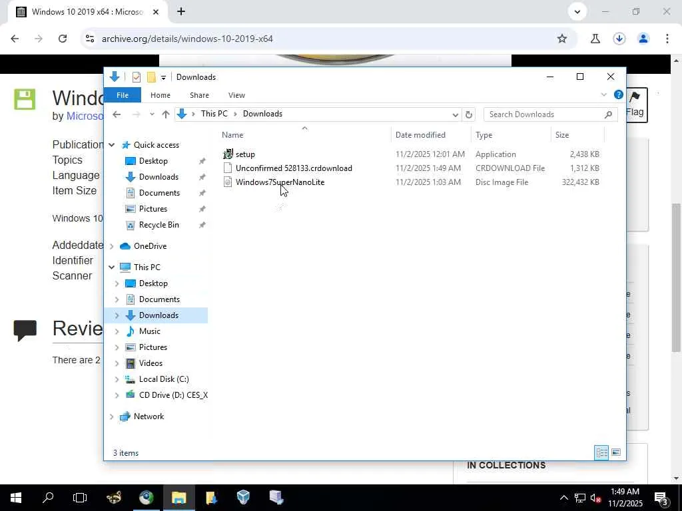This screenshot has height=511, width=682.
Task: Open Recycle Bin in the navigation pane
Action: click(x=159, y=225)
